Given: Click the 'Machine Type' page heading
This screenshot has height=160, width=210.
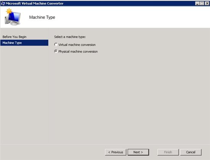Looking at the screenshot, I should click(42, 17).
